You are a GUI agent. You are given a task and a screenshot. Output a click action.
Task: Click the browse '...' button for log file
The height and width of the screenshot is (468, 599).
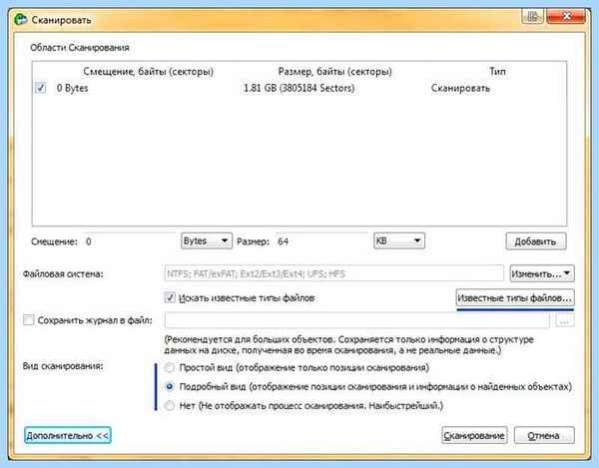click(x=565, y=320)
